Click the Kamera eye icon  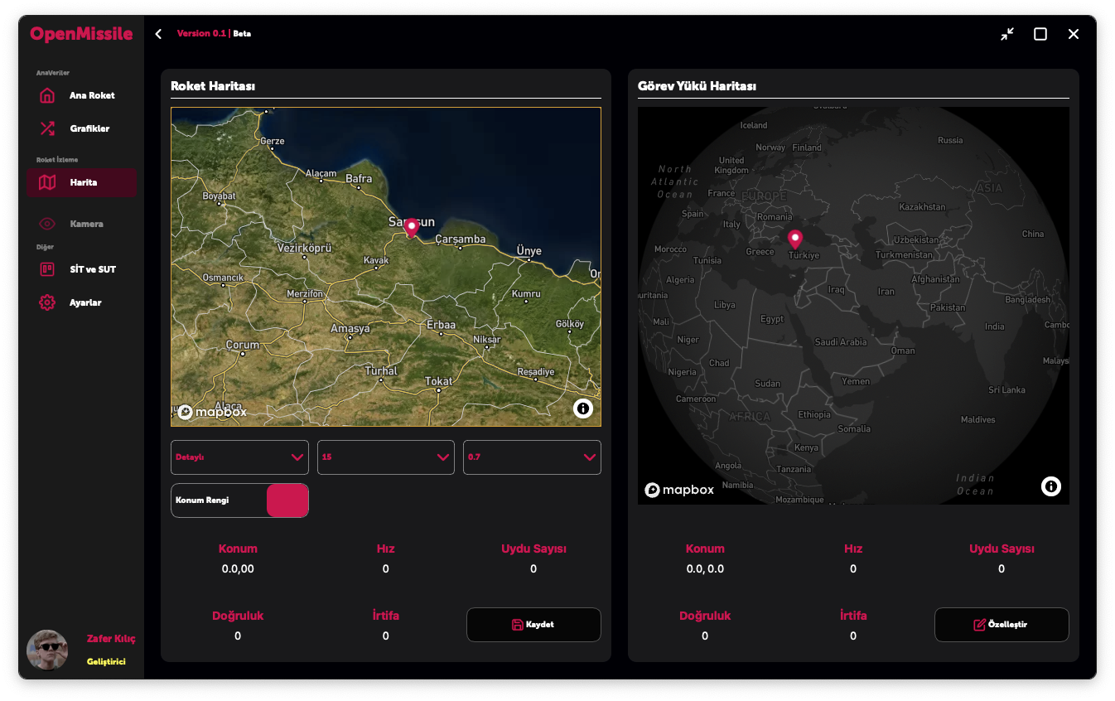click(x=47, y=224)
